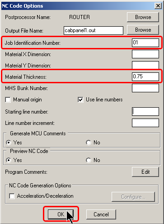This screenshot has width=164, height=224.
Task: Edit the Program Comments
Action: 145,172
